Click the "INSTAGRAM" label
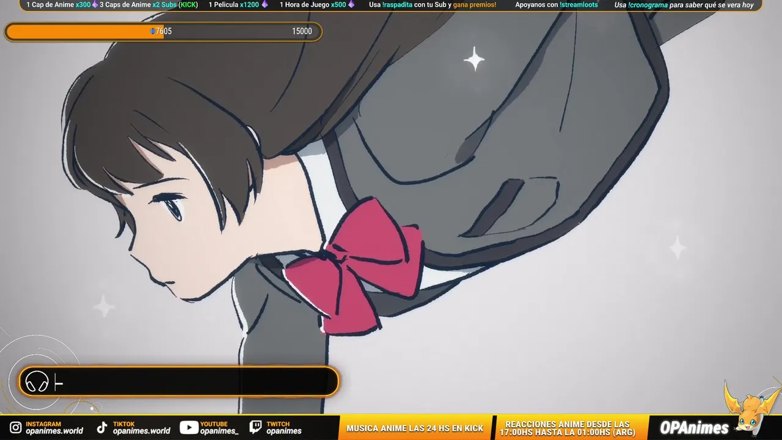The image size is (782, 440). 43,424
